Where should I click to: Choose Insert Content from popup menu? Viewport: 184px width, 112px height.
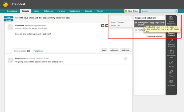117,22
